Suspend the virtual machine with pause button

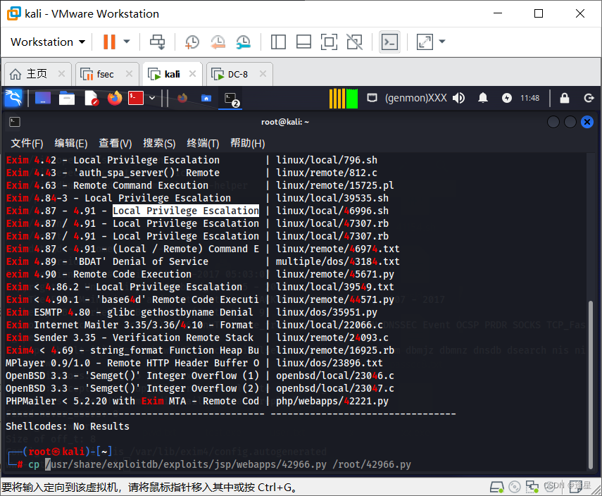pyautogui.click(x=109, y=42)
